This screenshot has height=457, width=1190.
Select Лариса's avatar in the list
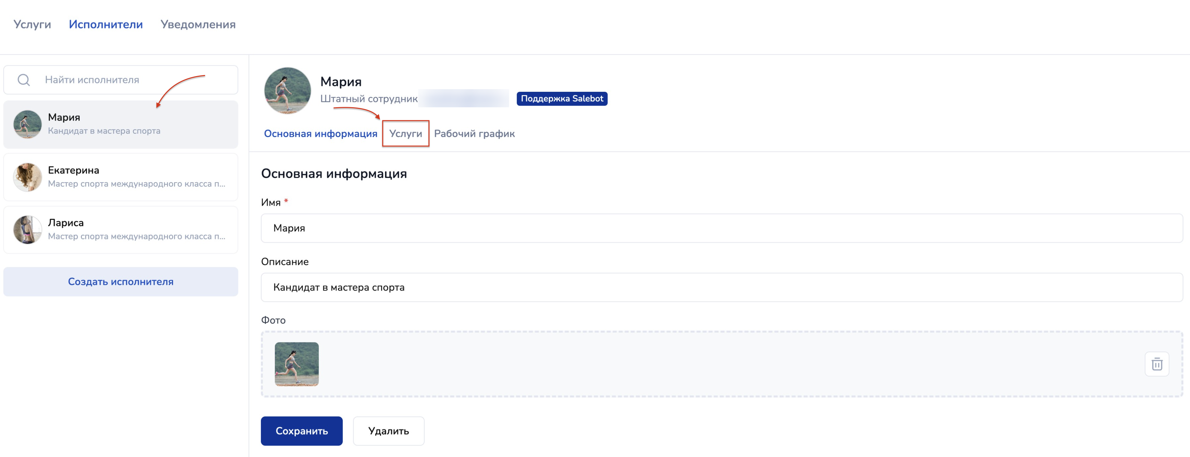(x=27, y=230)
